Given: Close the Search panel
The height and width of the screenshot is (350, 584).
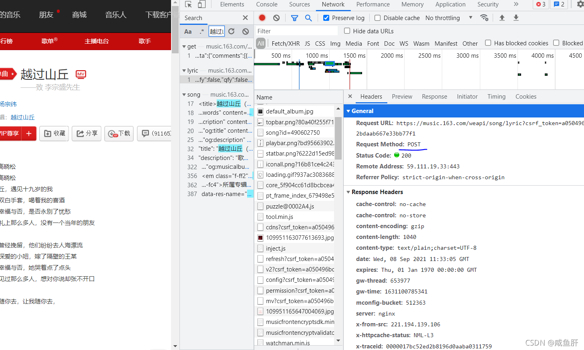Looking at the screenshot, I should [245, 18].
